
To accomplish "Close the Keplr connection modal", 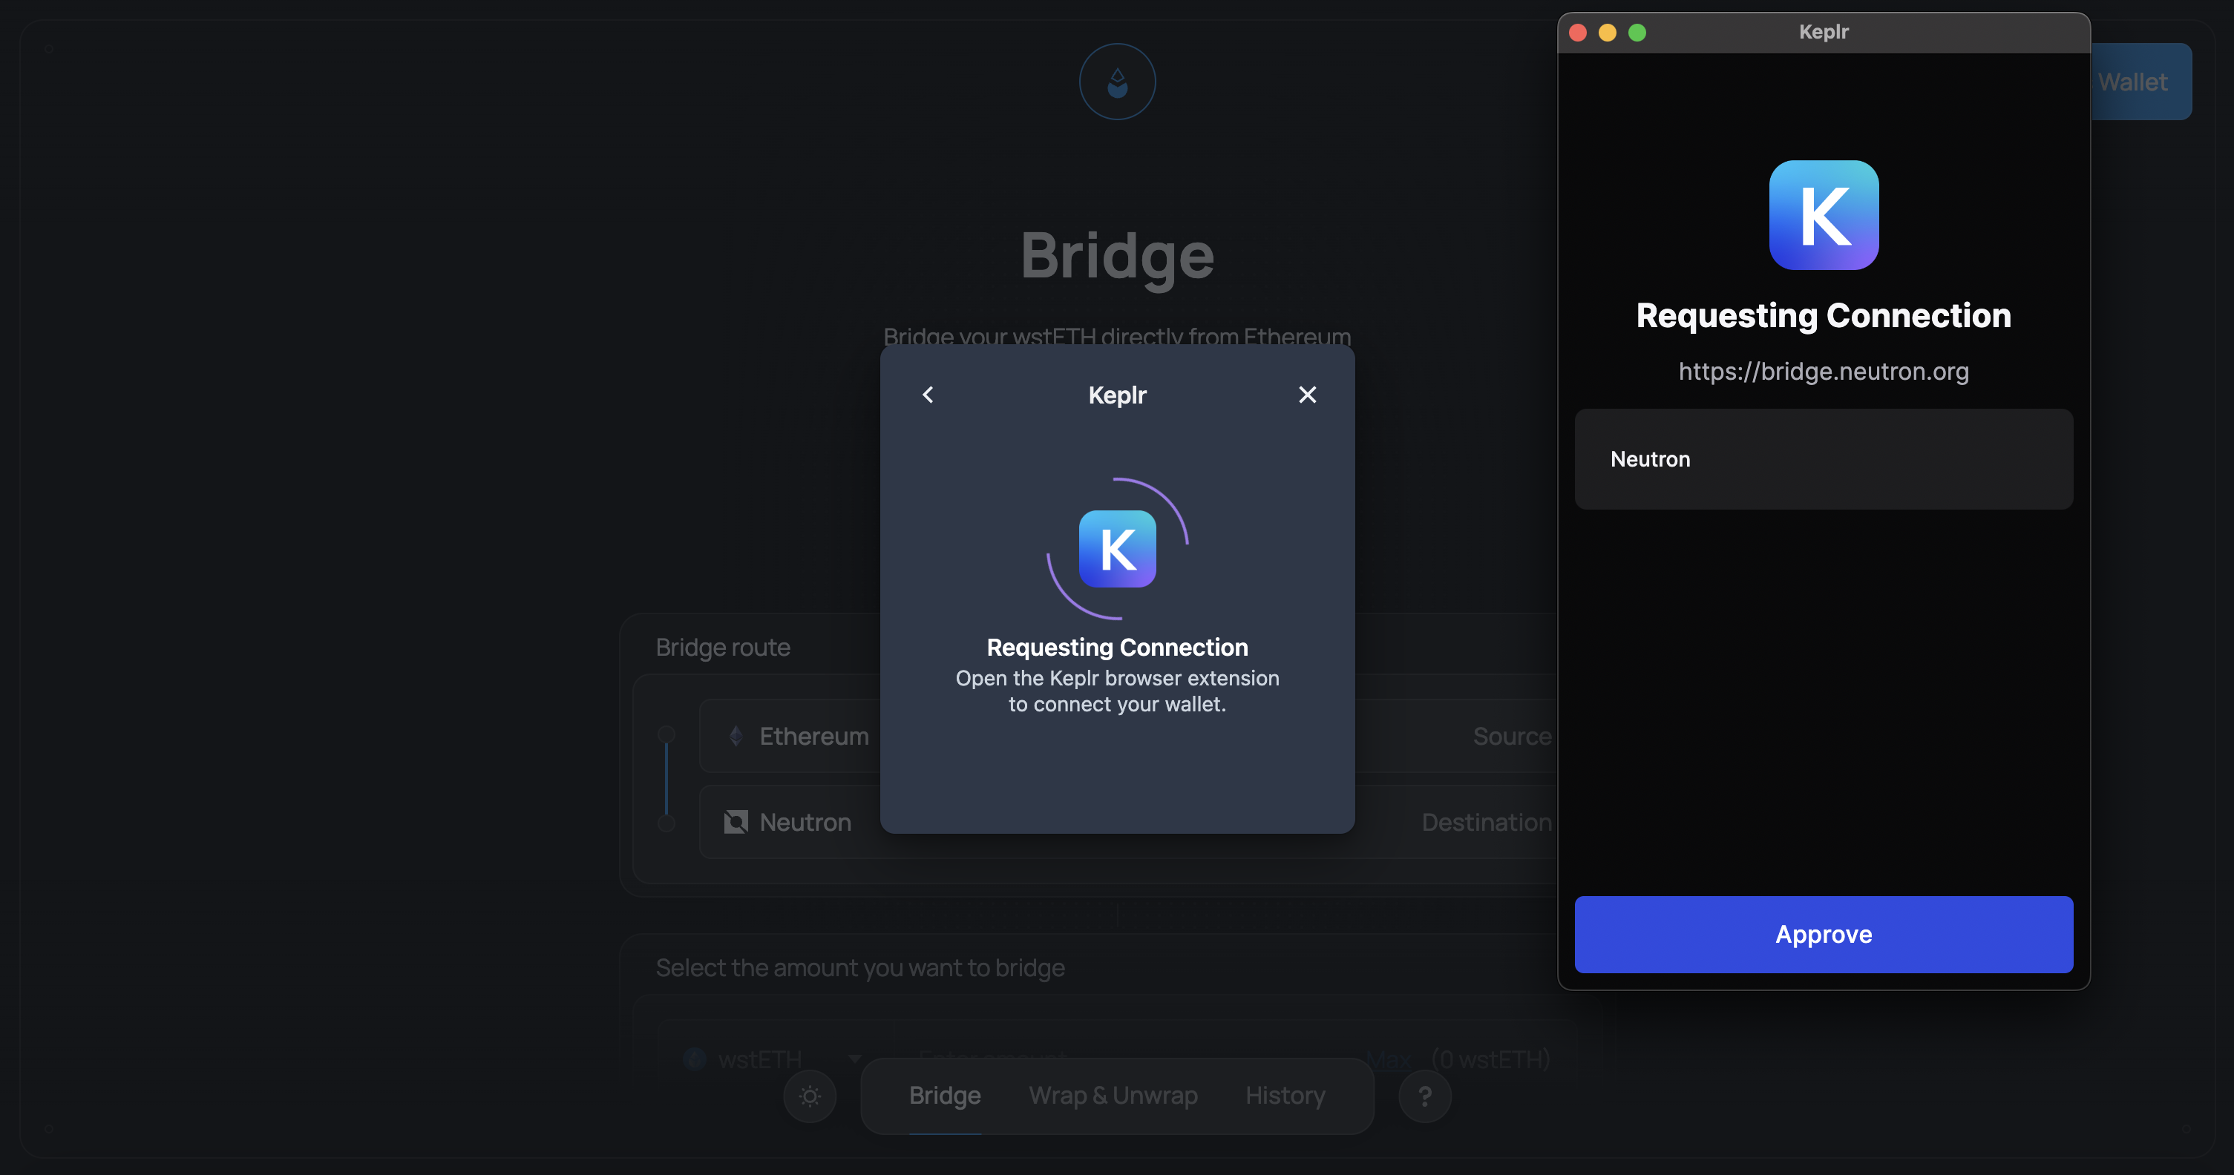I will [x=1307, y=395].
